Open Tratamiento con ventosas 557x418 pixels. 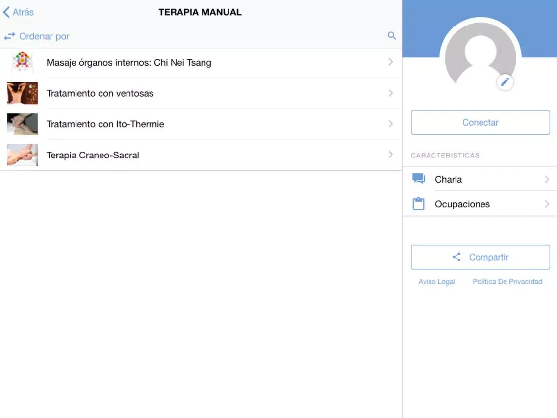[201, 93]
